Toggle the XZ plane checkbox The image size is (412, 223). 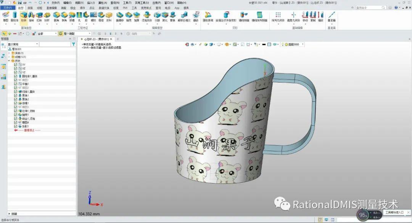pos(16,68)
